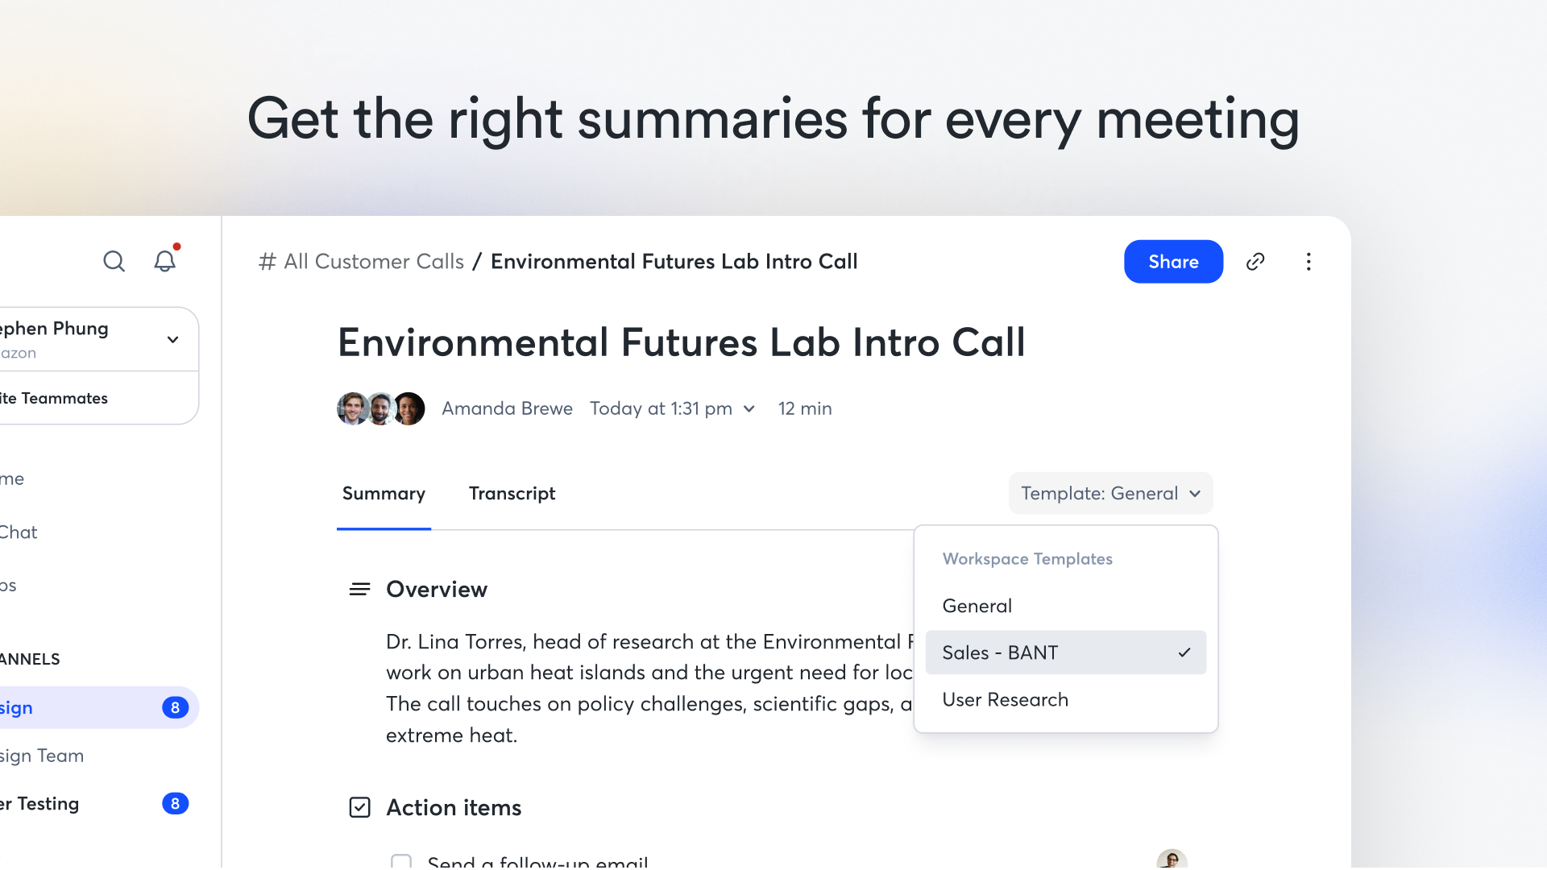Expand the meeting date chevron beside 1:31 pm
Image resolution: width=1547 pixels, height=870 pixels.
749,408
